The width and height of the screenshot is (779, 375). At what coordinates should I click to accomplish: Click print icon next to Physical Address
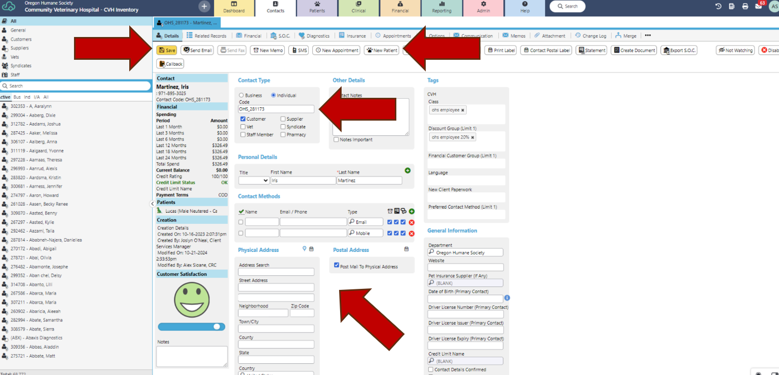click(x=311, y=249)
